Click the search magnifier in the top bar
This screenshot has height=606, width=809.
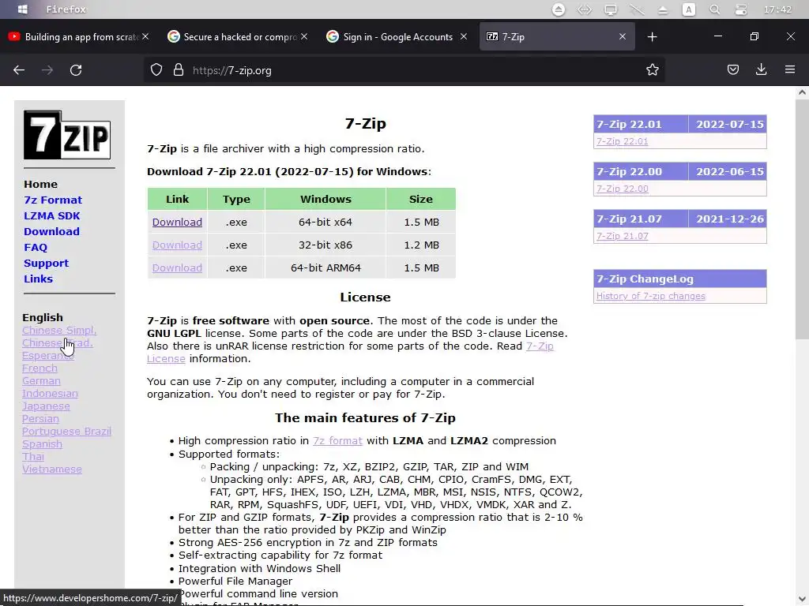coord(714,9)
